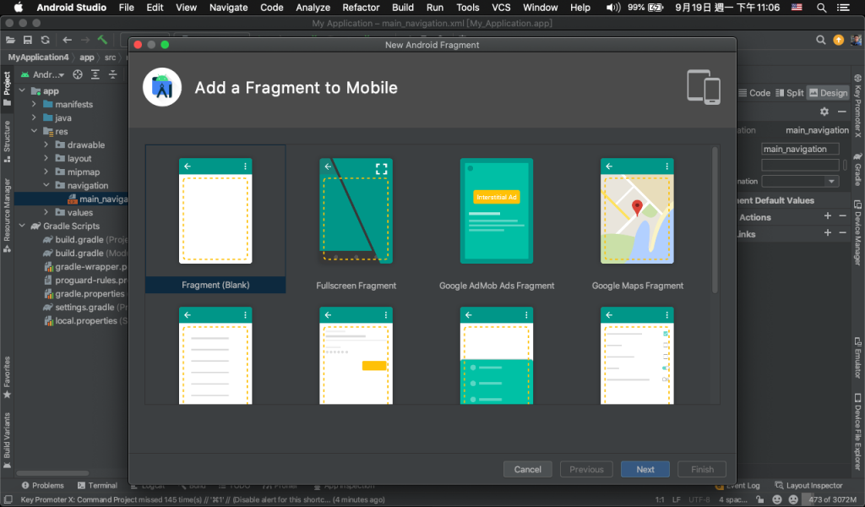Open the Device Manager side panel
Viewport: 865px width, 507px height.
coord(857,232)
